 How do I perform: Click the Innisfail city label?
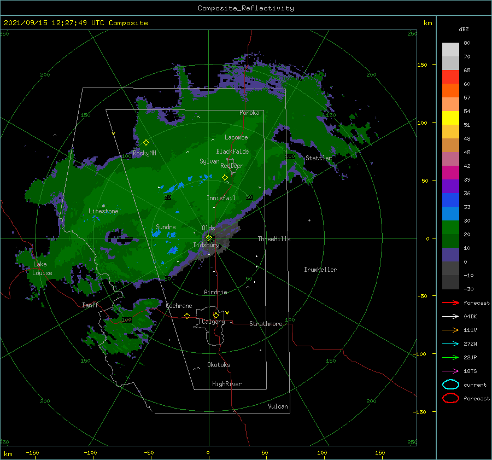click(221, 198)
